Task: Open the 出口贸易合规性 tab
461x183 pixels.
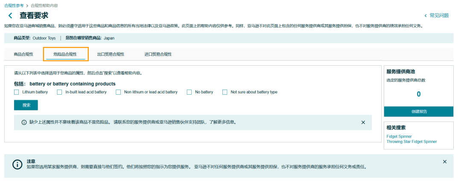Action: click(111, 54)
